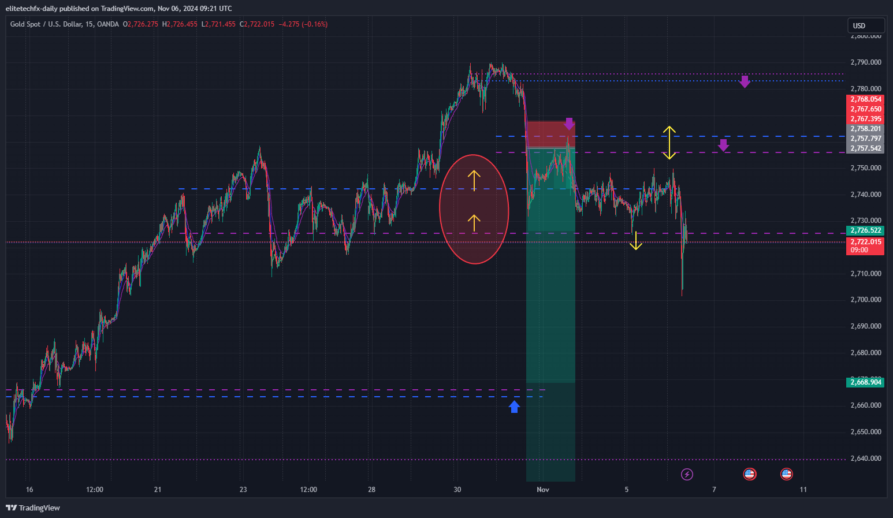
Task: Click the 2,790.000 price axis label
Action: 866,62
